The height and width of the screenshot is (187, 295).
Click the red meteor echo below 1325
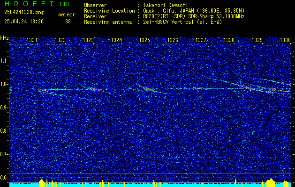148,89
